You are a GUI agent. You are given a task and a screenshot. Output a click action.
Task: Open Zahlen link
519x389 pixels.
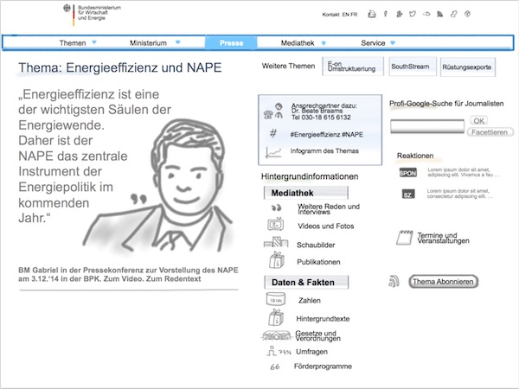pyautogui.click(x=310, y=300)
